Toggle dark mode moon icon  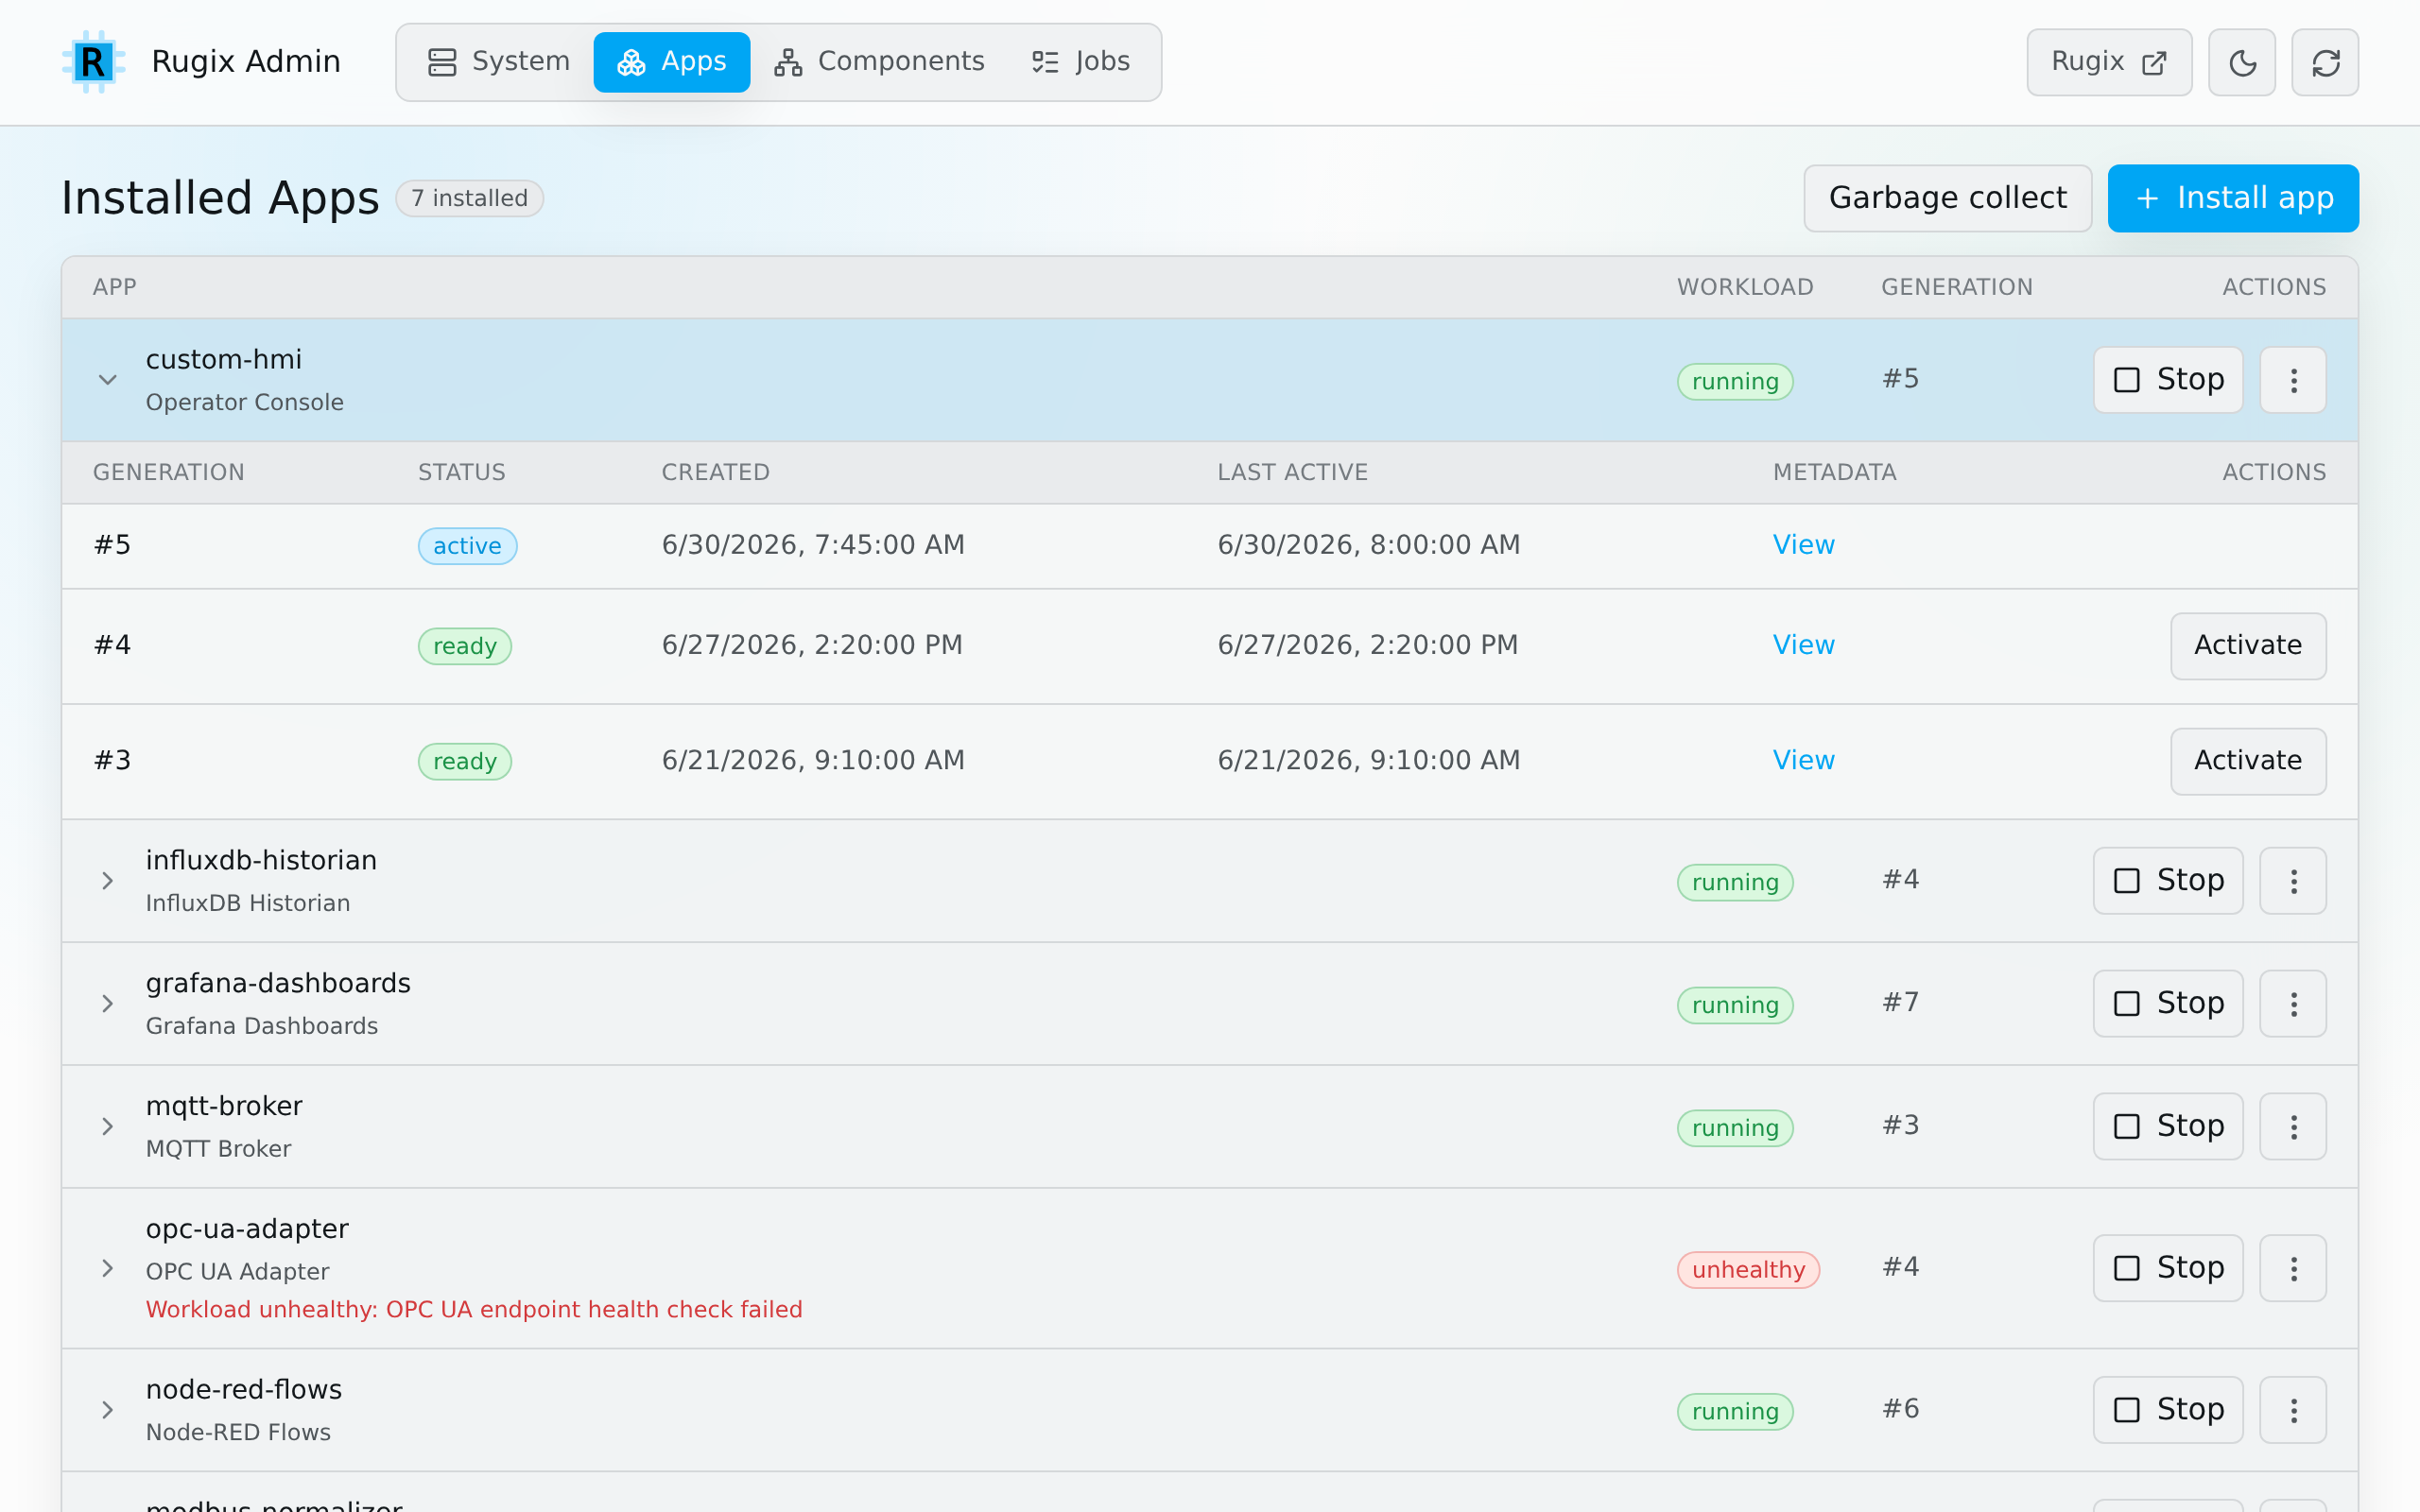click(2242, 63)
